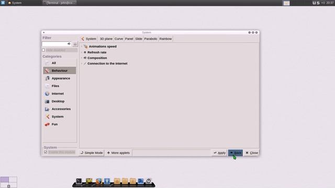Click More applets
Screen dimensions: 335x188
coord(118,153)
